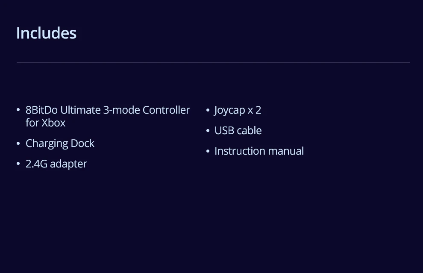The height and width of the screenshot is (273, 423).
Task: Click the bullet before USB cable
Action: point(208,131)
